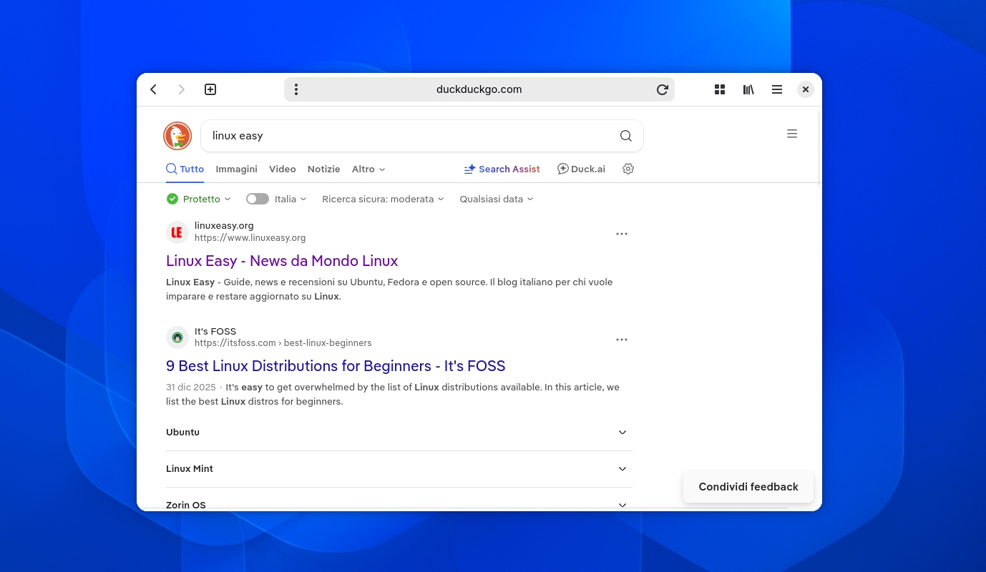The image size is (986, 572).
Task: Open Ricerca sicura: moderata dropdown
Action: [383, 199]
